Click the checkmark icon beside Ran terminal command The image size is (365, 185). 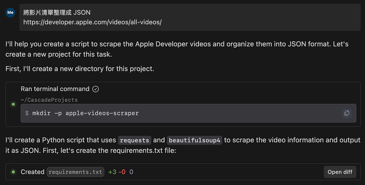95,89
